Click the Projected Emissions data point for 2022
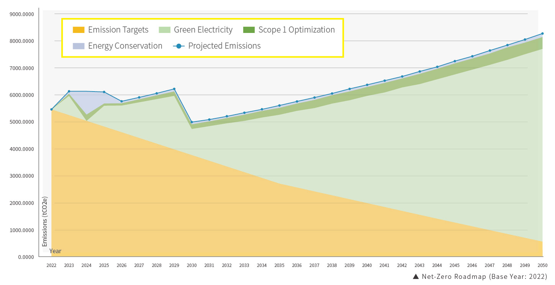555x285 pixels. point(51,109)
